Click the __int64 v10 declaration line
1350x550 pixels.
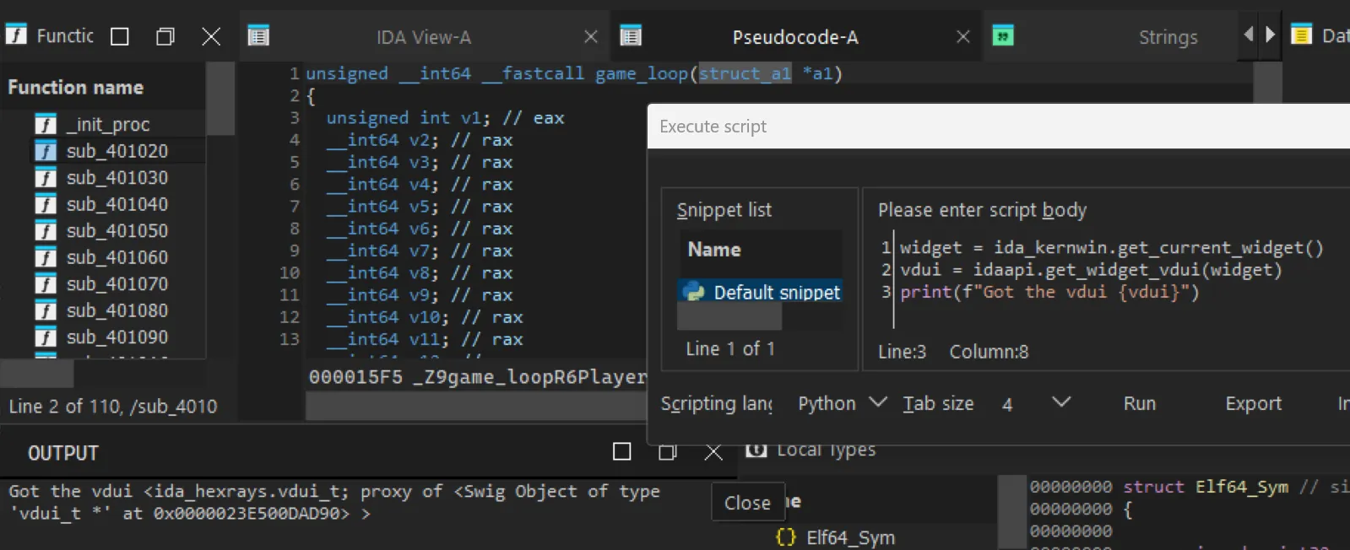tap(424, 317)
